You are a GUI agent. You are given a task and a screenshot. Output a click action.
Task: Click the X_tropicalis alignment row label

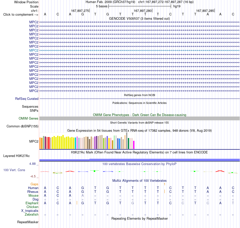point(30,211)
